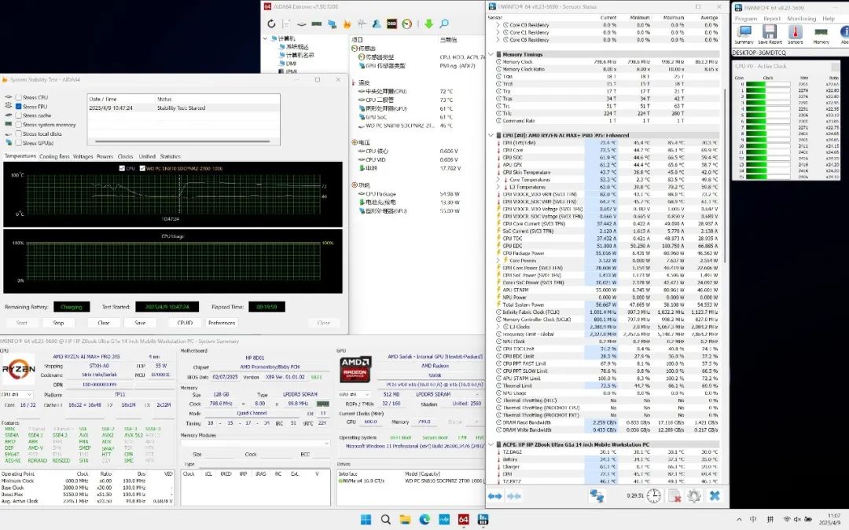Click the Stop button in stability test
The image size is (849, 530).
coord(58,323)
